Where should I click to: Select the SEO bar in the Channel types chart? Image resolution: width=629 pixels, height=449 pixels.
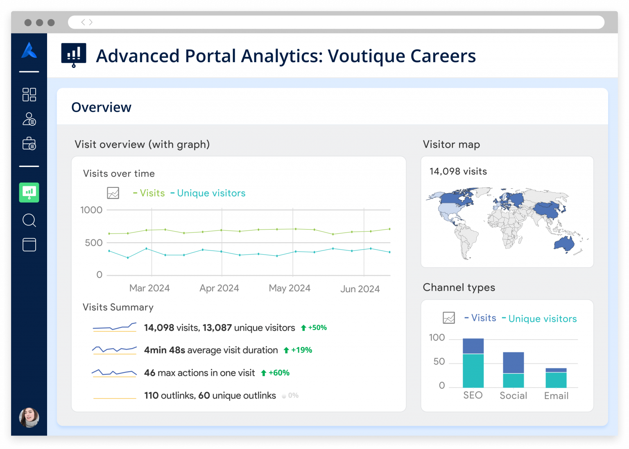pyautogui.click(x=473, y=364)
